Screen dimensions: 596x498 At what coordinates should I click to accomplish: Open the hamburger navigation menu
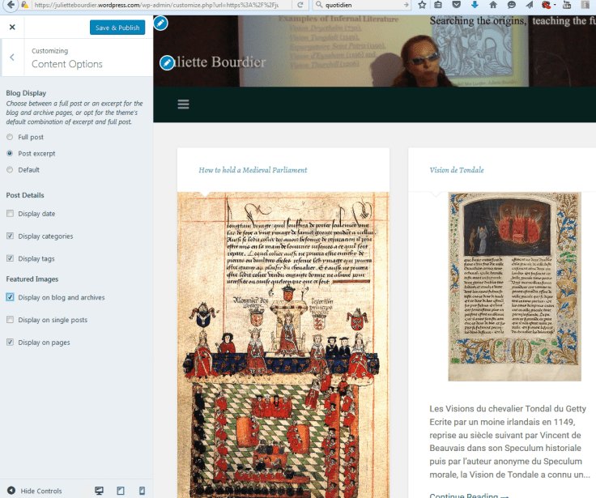click(x=183, y=104)
